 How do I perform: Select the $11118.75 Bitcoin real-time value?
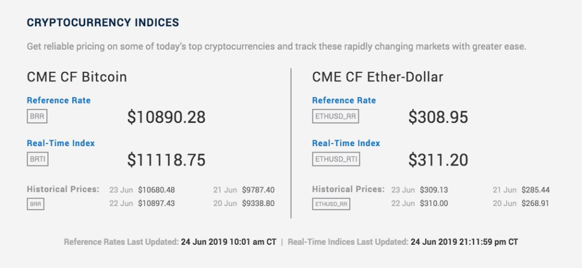tap(167, 160)
